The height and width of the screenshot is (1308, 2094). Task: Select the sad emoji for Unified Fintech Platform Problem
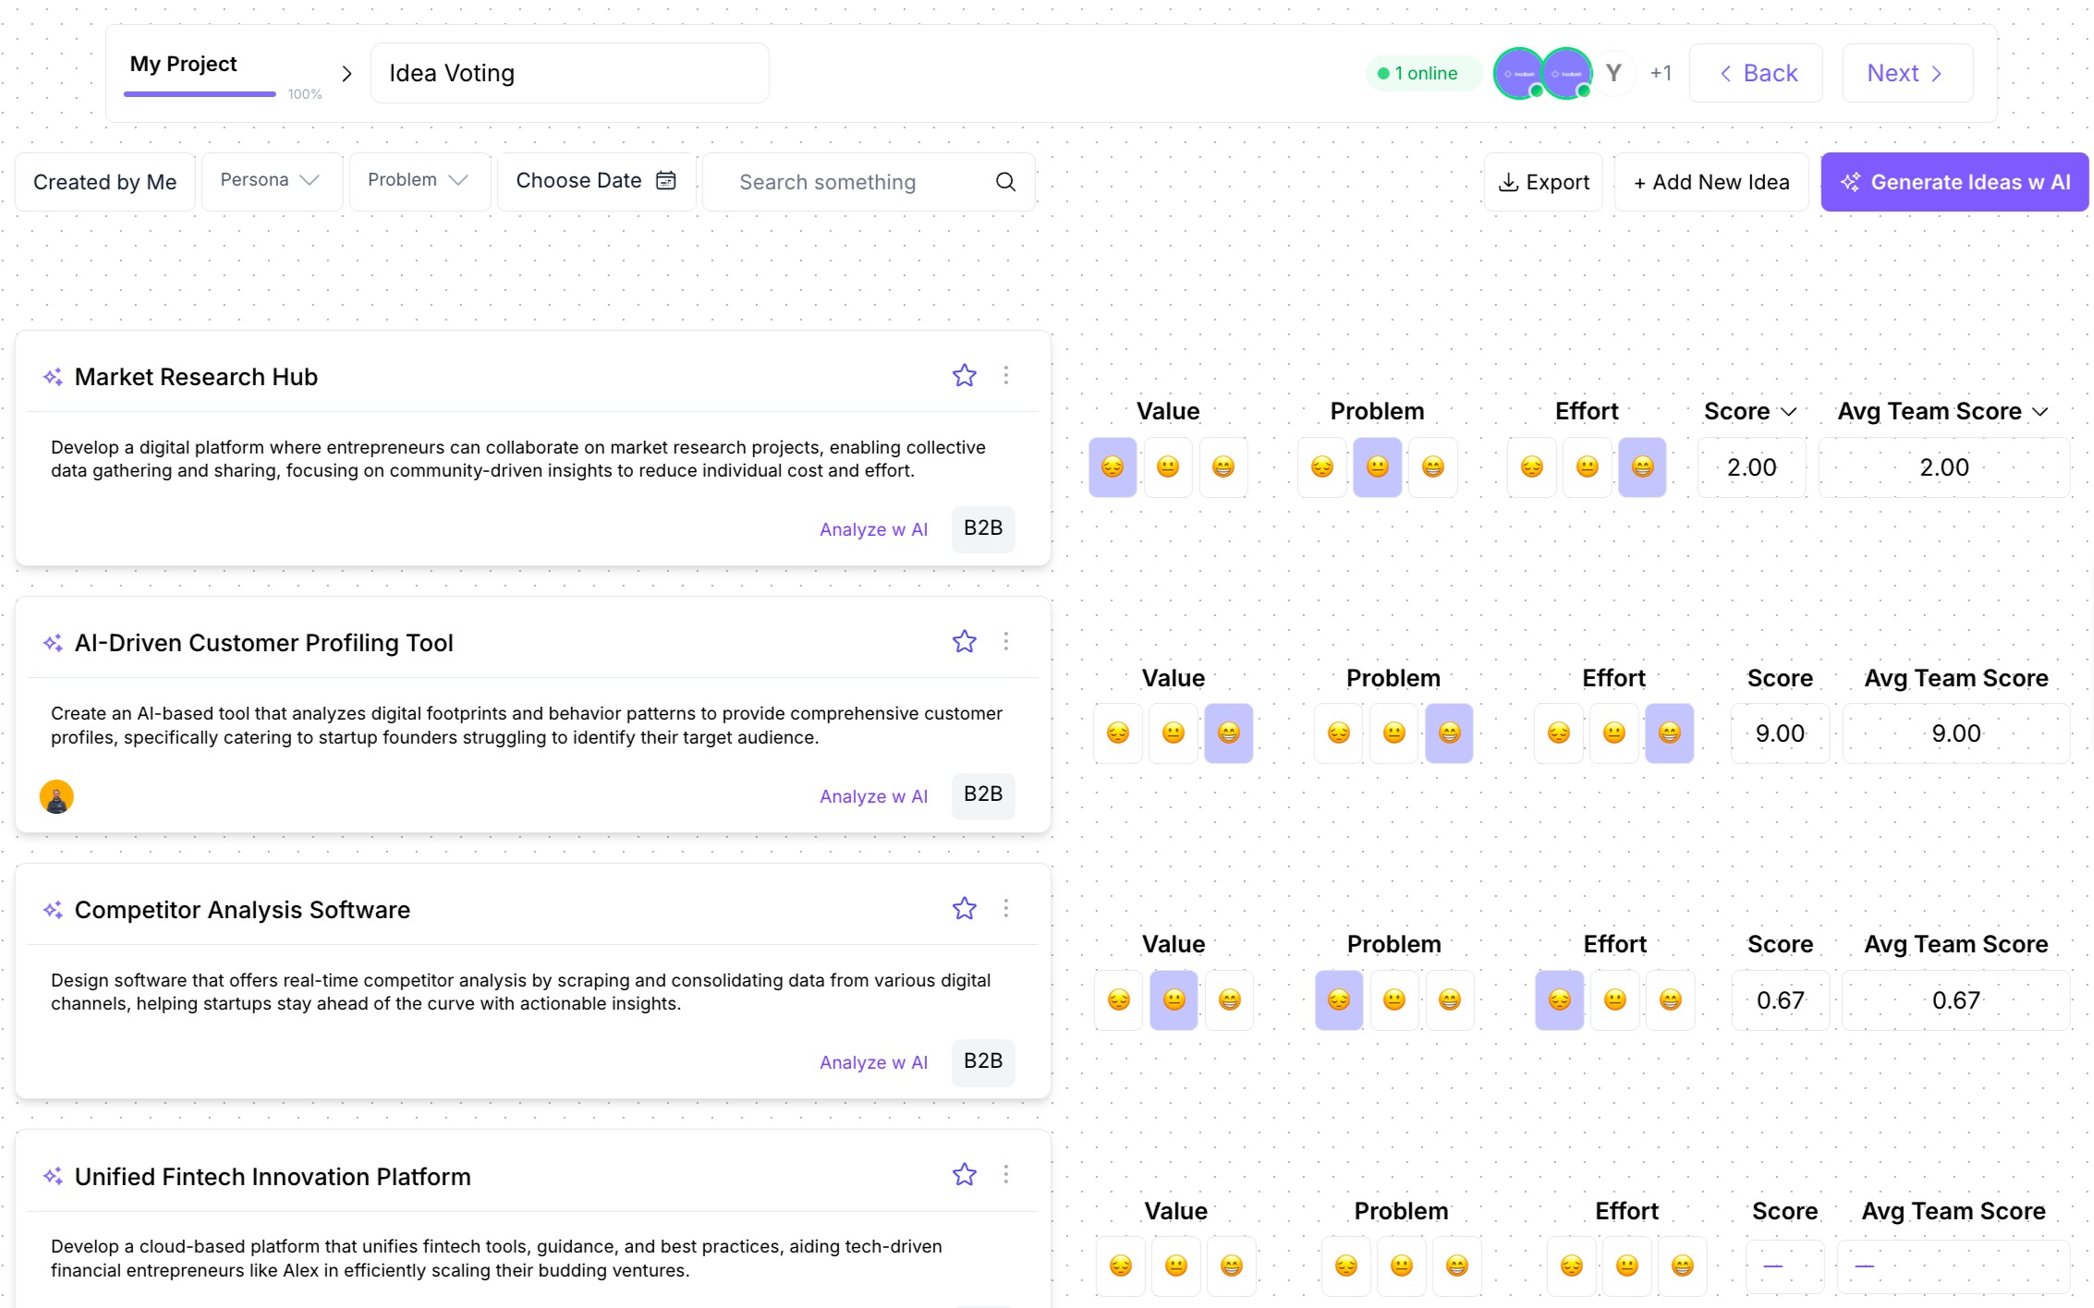(1346, 1266)
